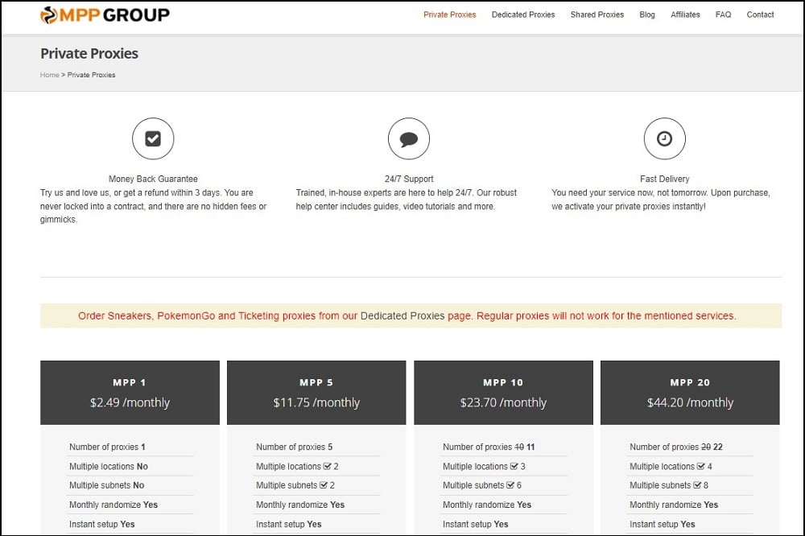The height and width of the screenshot is (536, 805).
Task: Click MPP 10 Multiple subnets check icon
Action: tap(510, 484)
